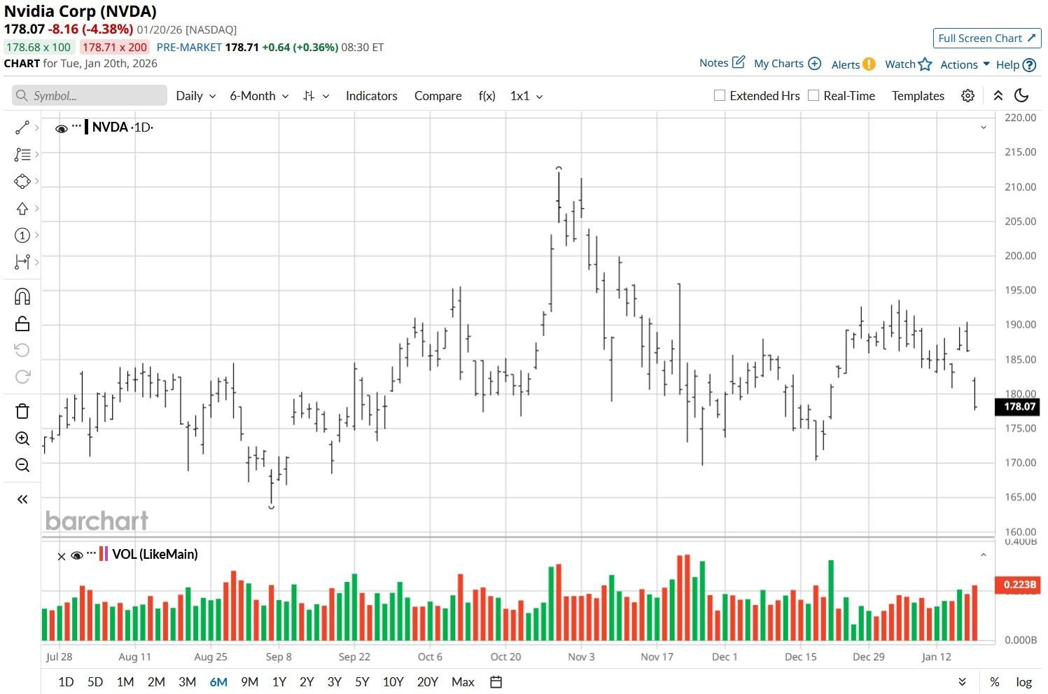Select the 1D range
Screen dimensions: 1048x694
click(66, 682)
